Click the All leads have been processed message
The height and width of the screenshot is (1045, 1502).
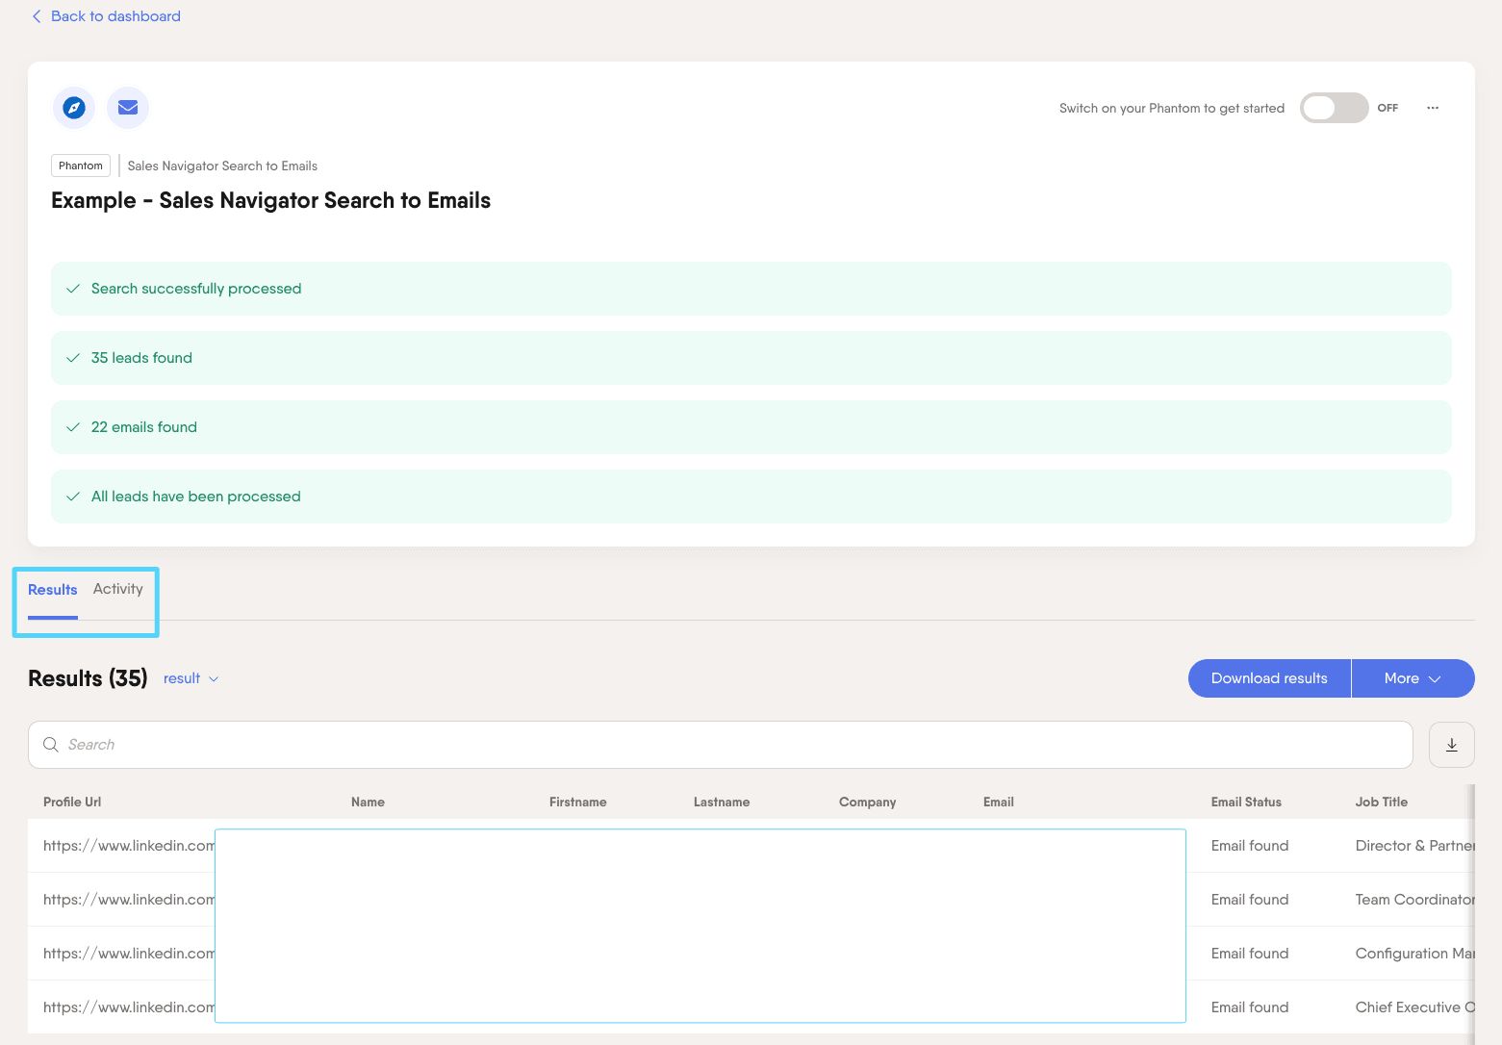pos(751,497)
